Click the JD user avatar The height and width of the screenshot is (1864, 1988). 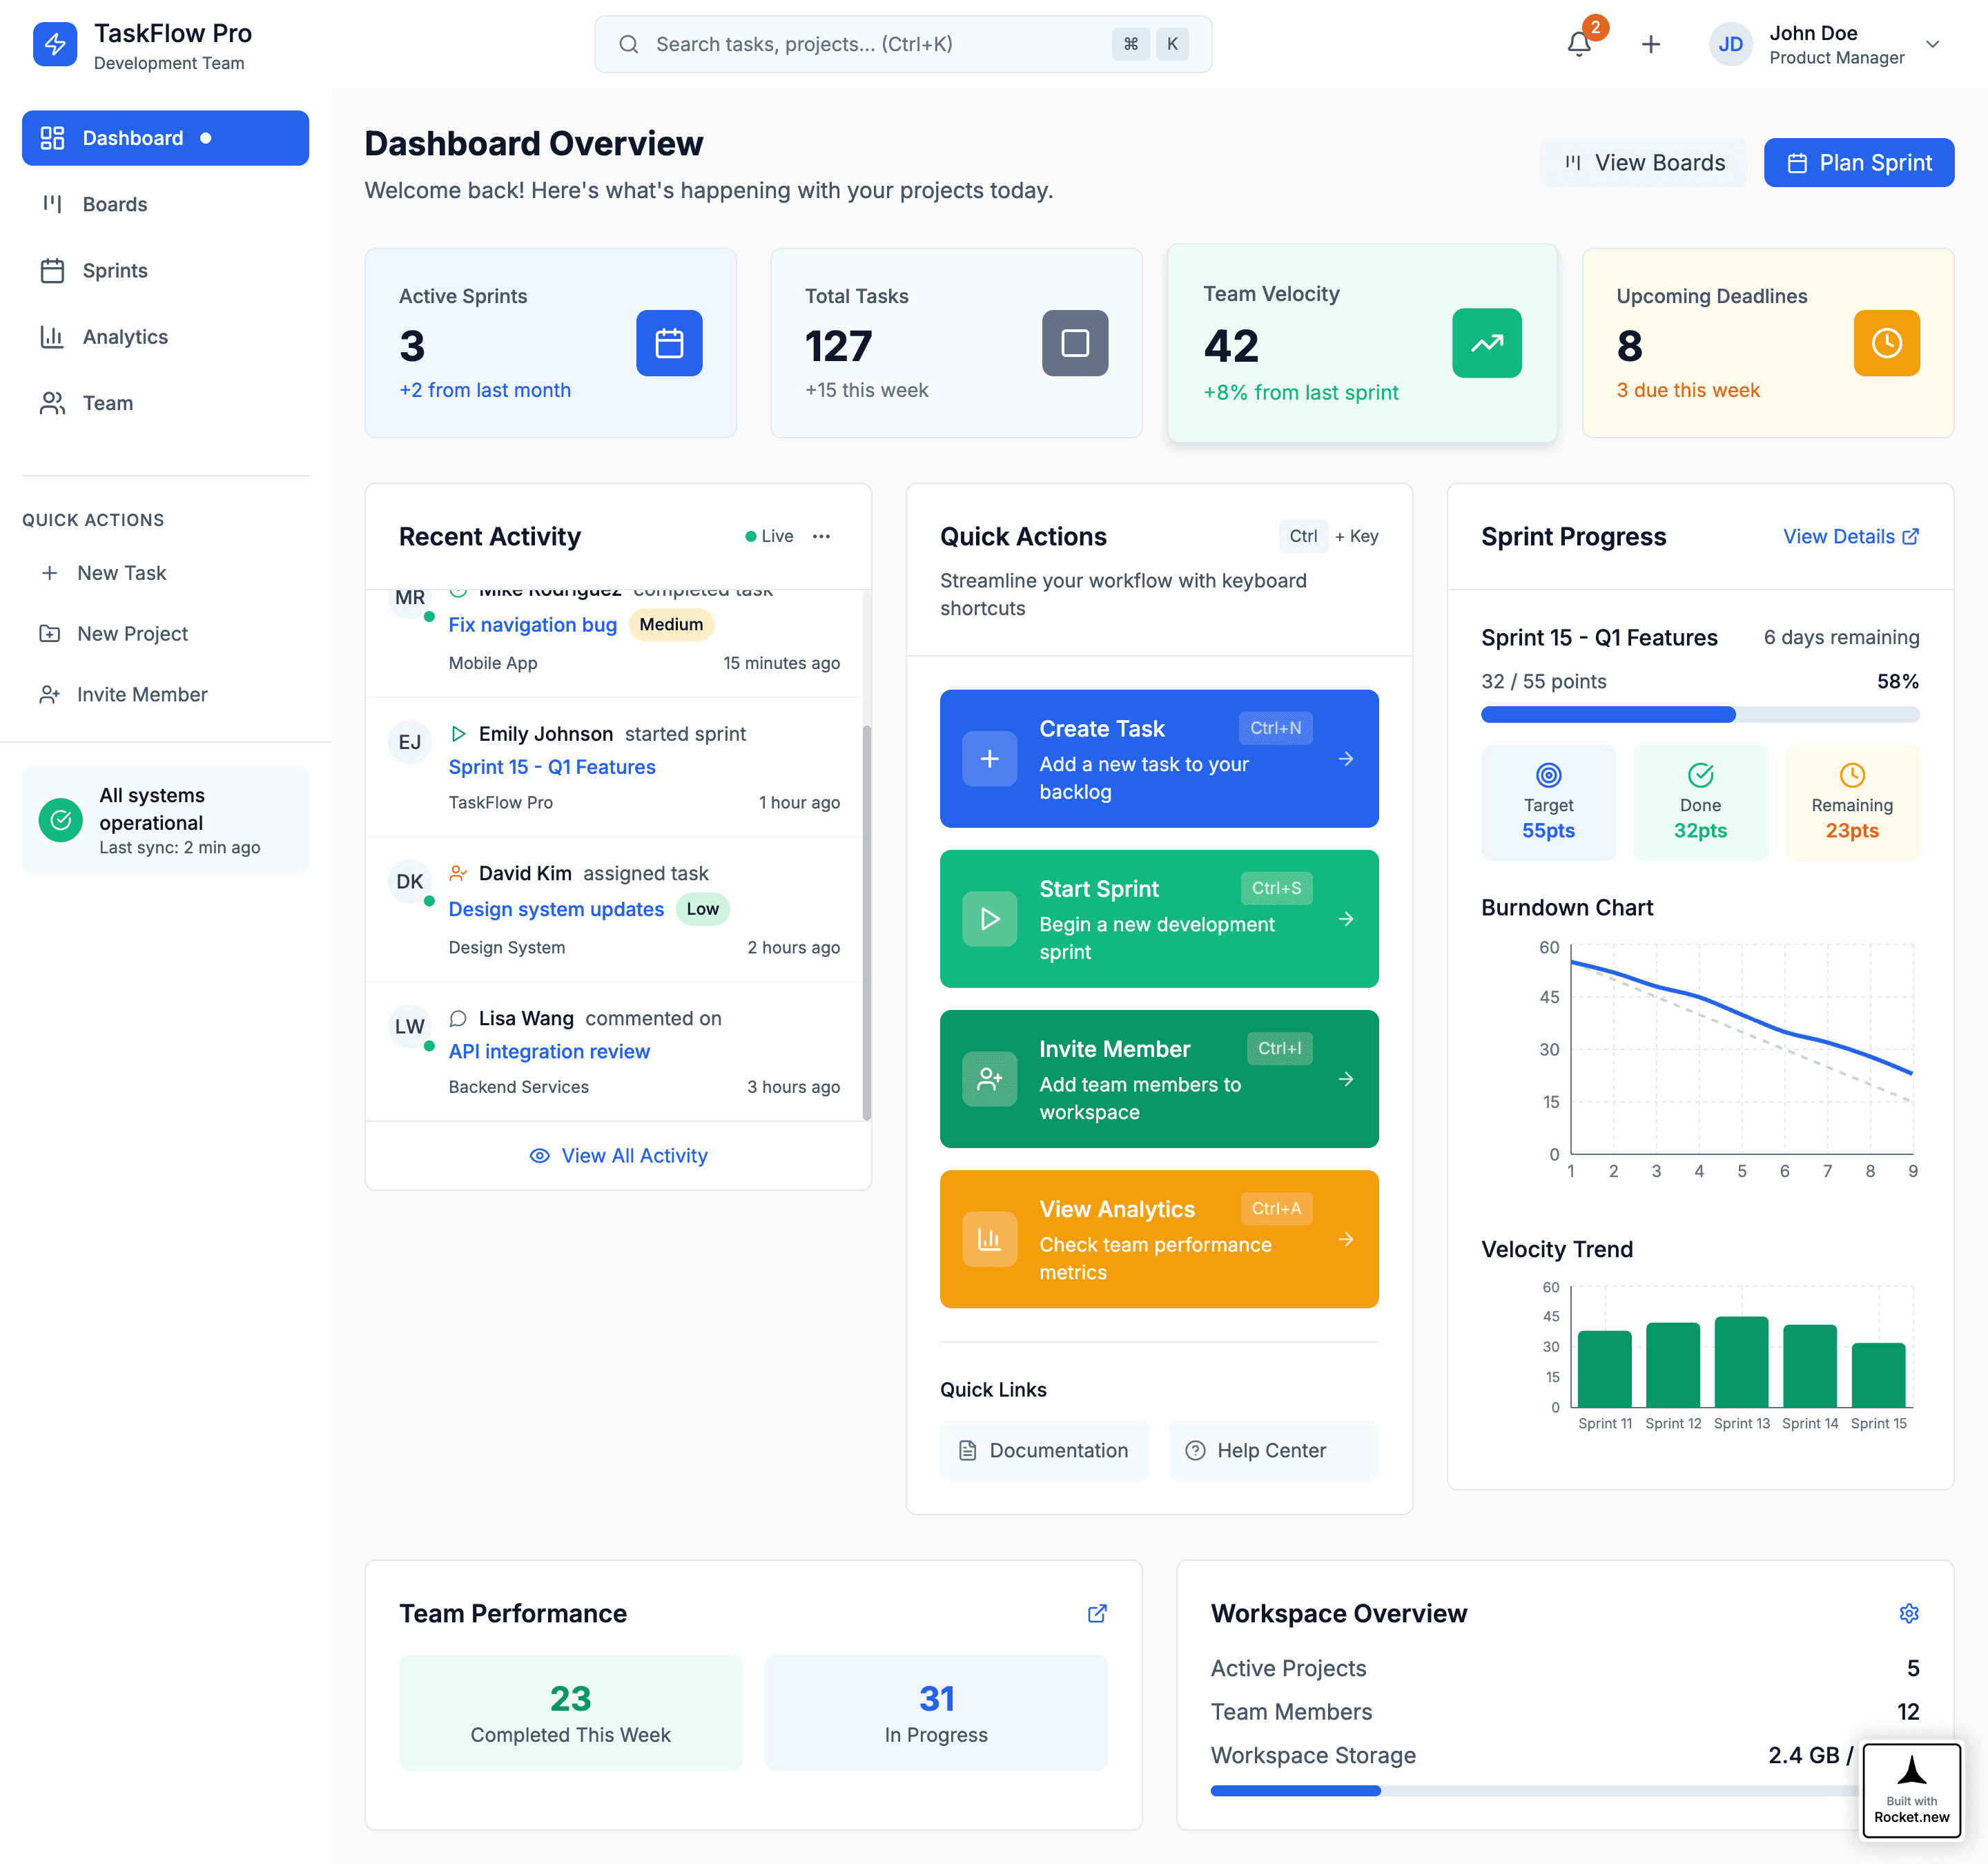(1730, 44)
